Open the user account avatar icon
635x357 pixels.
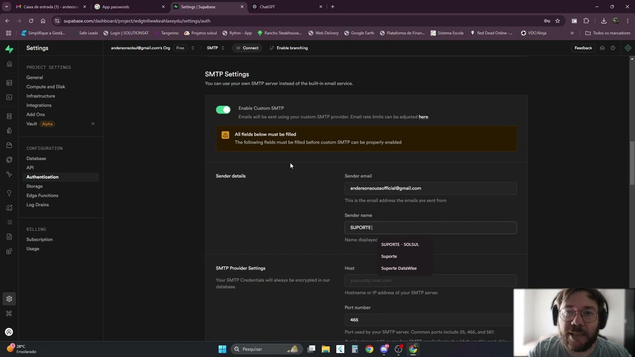9,332
